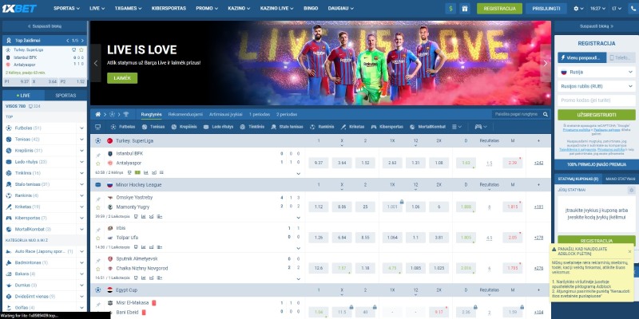The image size is (639, 319).
Task: Favorite the Turkey SuperLiga match in Top Žaidimai
Action: coord(81,49)
